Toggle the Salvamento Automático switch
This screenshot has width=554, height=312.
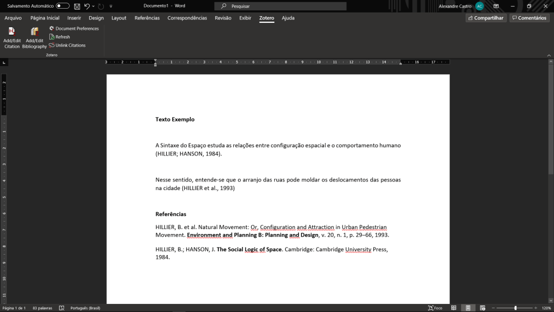(x=63, y=6)
